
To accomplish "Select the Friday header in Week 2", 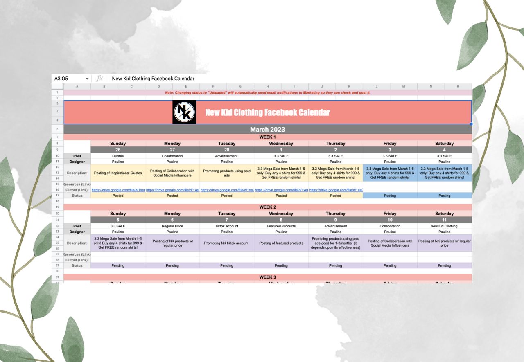I will [x=390, y=214].
